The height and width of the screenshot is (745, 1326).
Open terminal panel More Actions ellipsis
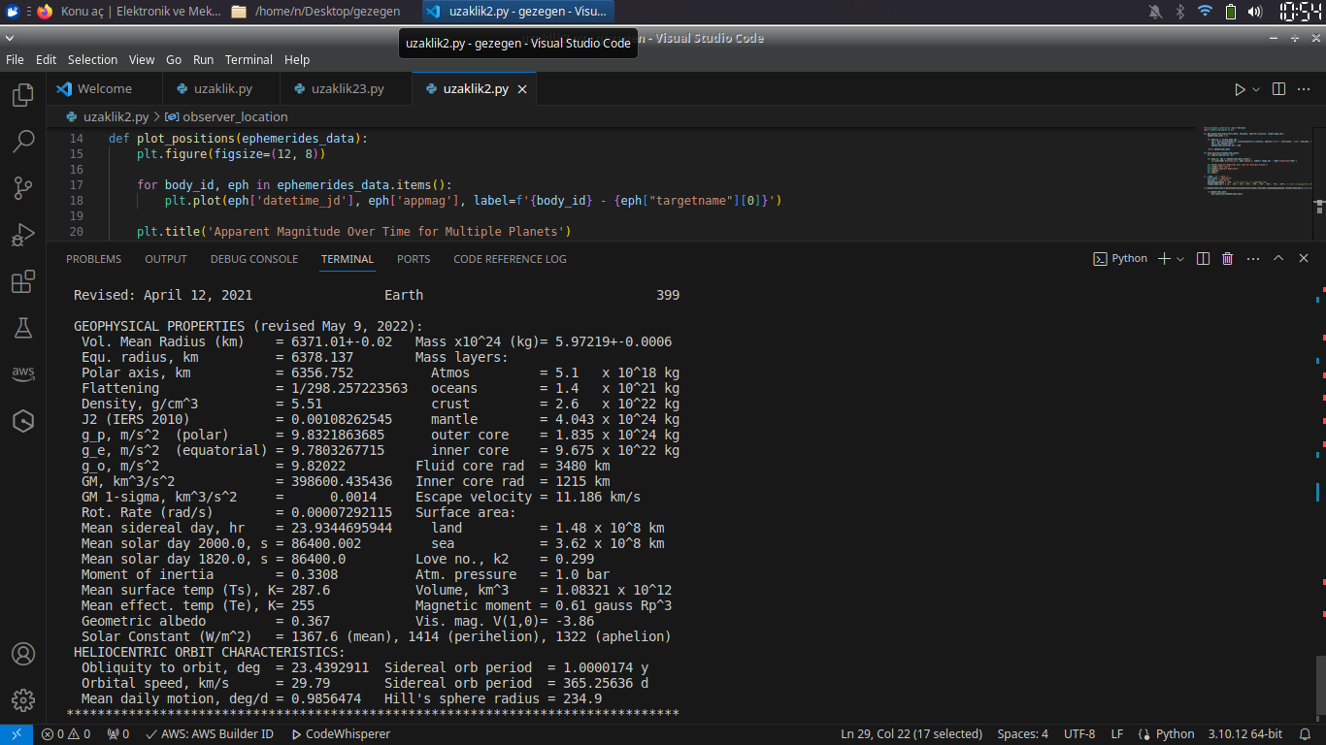1252,259
